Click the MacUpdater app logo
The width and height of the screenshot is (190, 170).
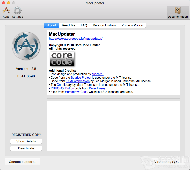(26, 46)
